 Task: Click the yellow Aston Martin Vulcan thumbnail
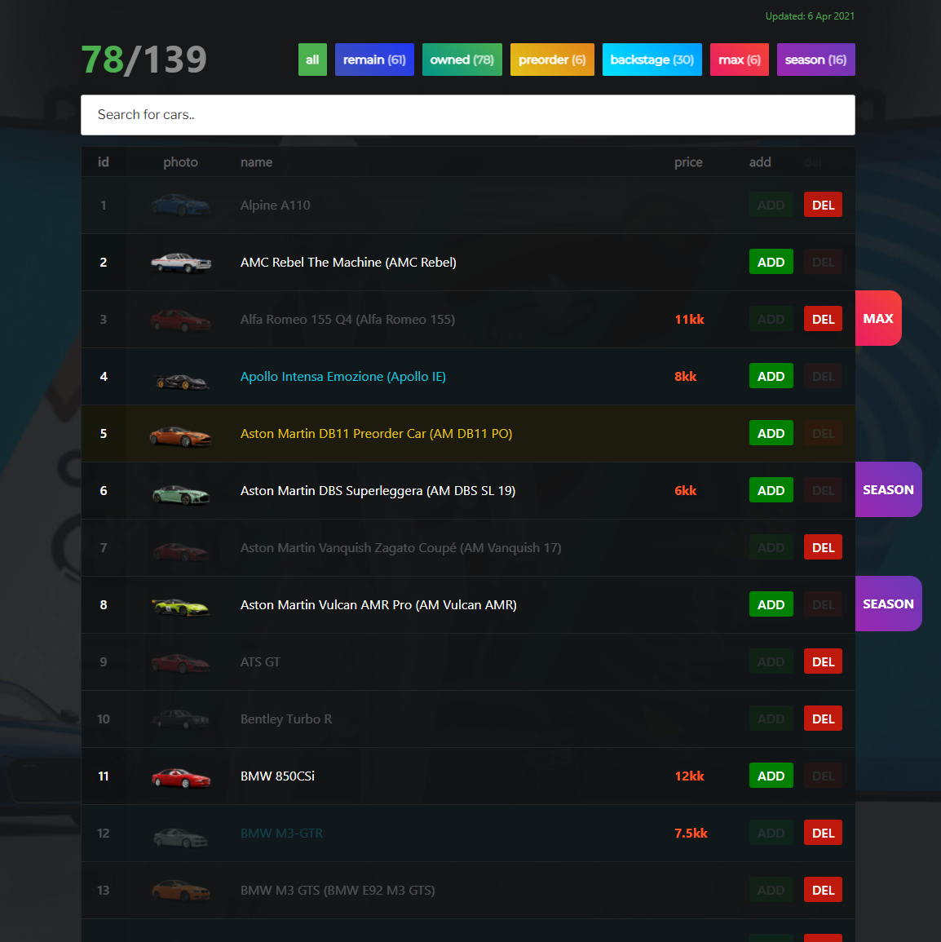[x=181, y=606]
